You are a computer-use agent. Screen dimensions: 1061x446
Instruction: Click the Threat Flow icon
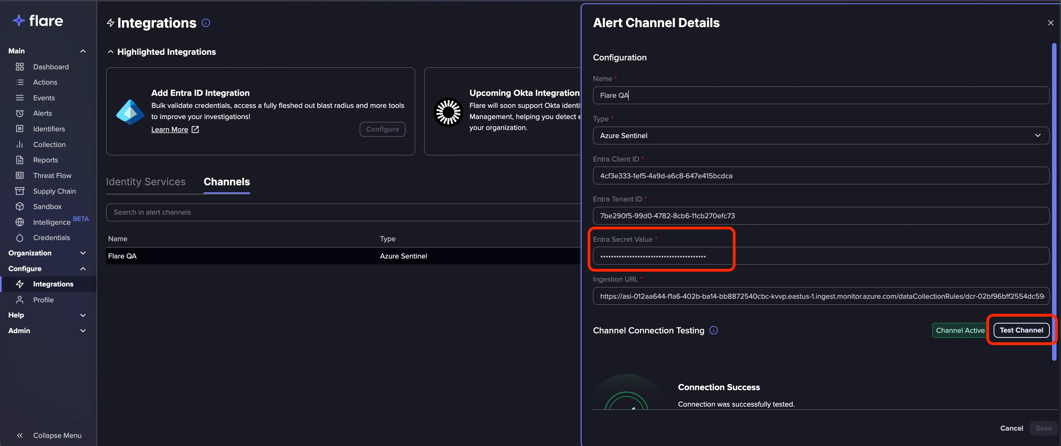point(19,176)
